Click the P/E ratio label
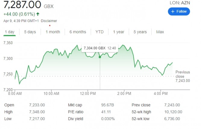 76,112
